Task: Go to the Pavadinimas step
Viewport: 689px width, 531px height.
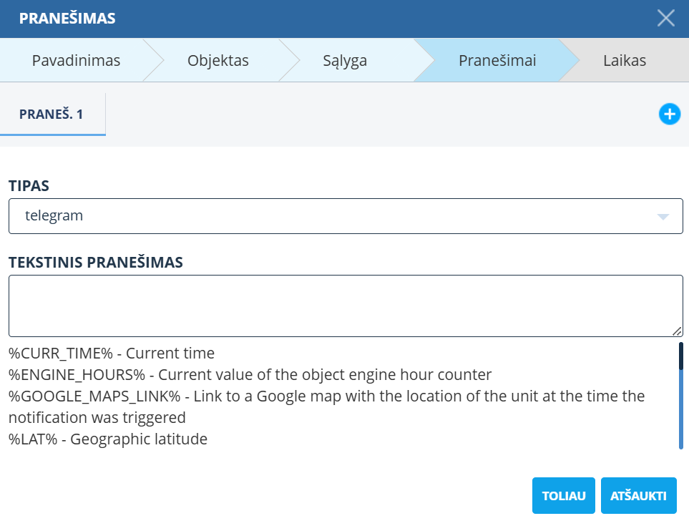Action: tap(76, 61)
